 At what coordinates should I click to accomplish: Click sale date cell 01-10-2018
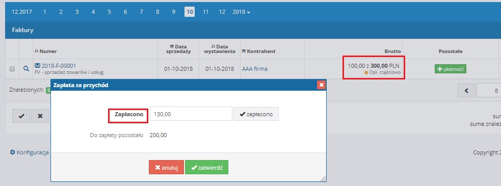coord(178,69)
